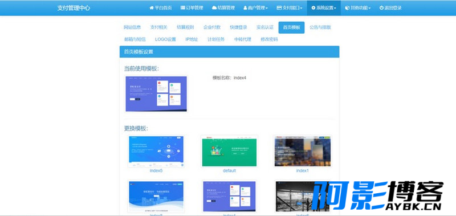The image size is (456, 216).
Task: Click the power icon beside 退出登录
Action: pos(381,8)
